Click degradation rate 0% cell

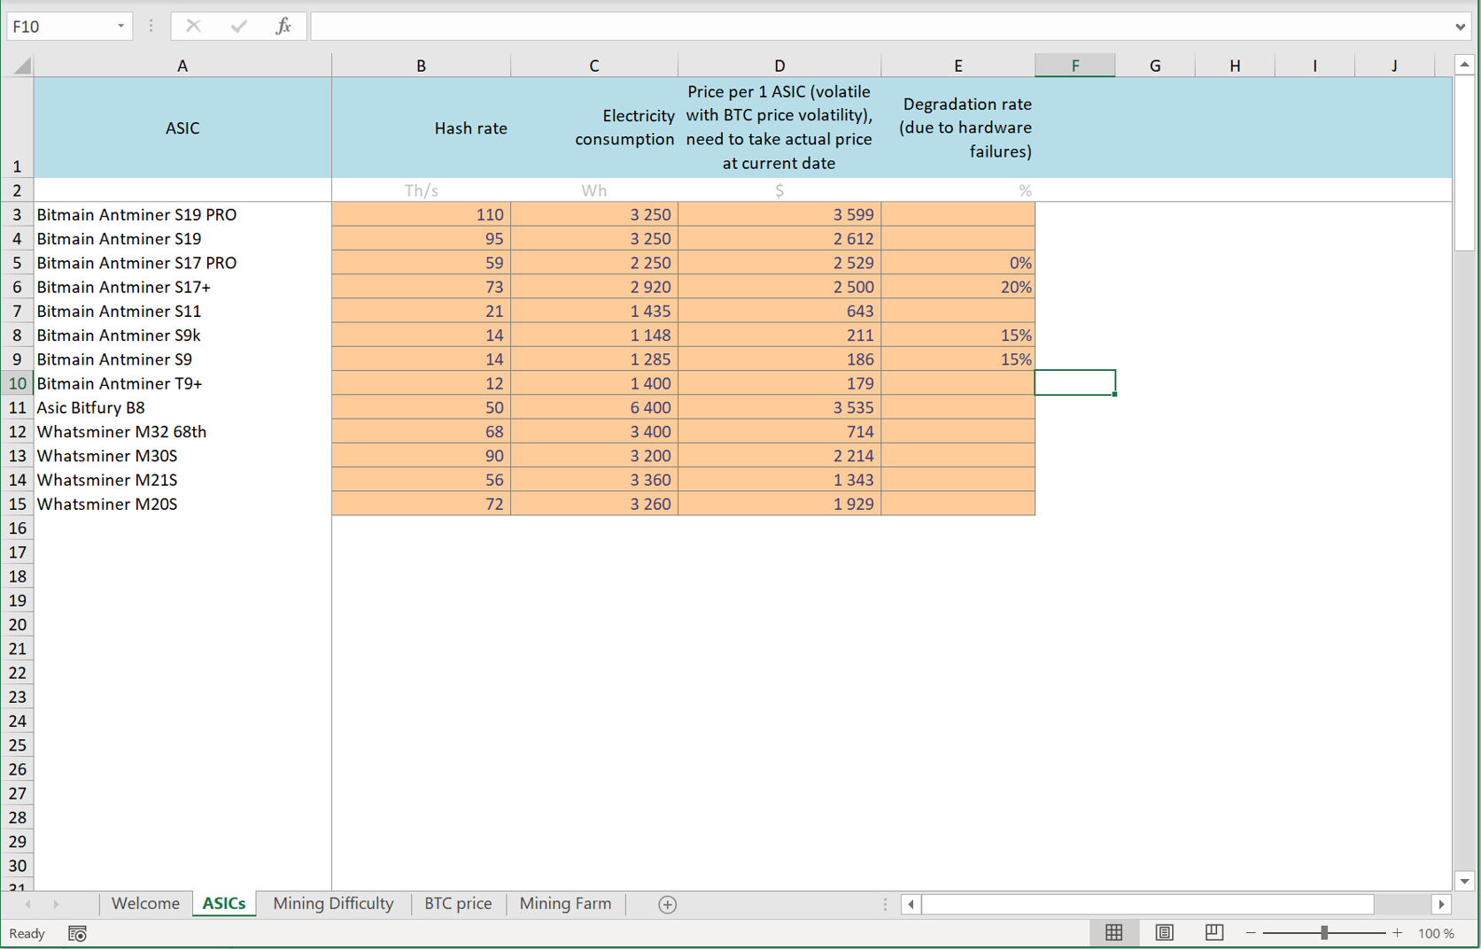coord(958,263)
